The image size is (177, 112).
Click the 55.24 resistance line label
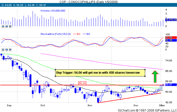click(x=82, y=83)
